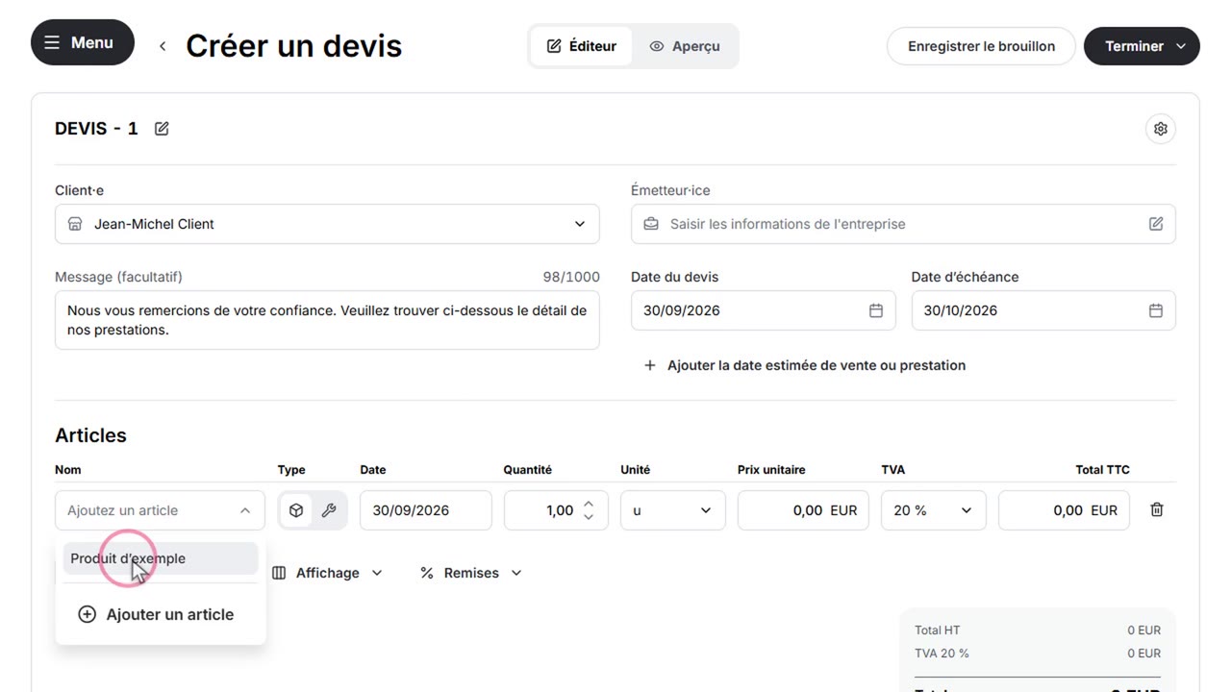1231x692 pixels.
Task: Click the Prix unitaire field
Action: 804,510
